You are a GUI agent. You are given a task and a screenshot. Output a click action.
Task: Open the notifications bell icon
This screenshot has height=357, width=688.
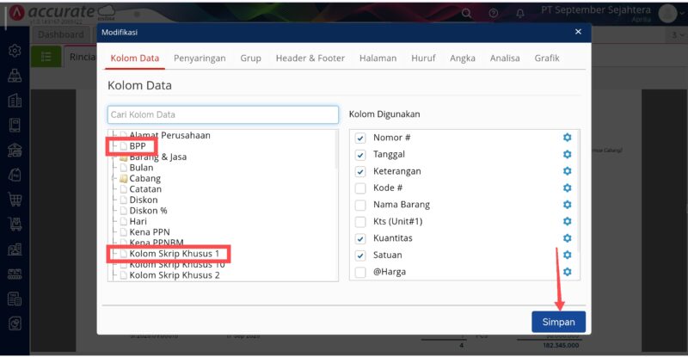pyautogui.click(x=520, y=14)
